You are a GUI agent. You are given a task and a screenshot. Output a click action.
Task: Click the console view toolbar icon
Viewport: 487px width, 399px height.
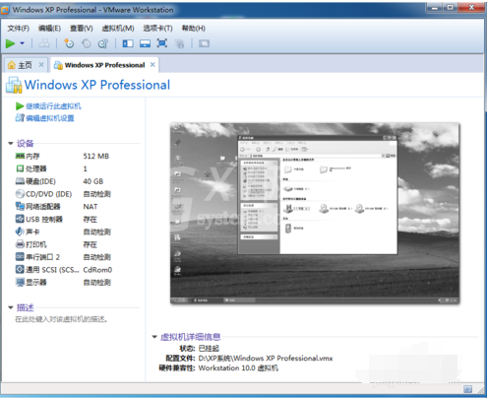tap(204, 43)
